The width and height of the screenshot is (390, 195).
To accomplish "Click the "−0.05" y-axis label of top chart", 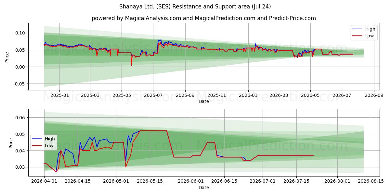I will tap(18, 84).
